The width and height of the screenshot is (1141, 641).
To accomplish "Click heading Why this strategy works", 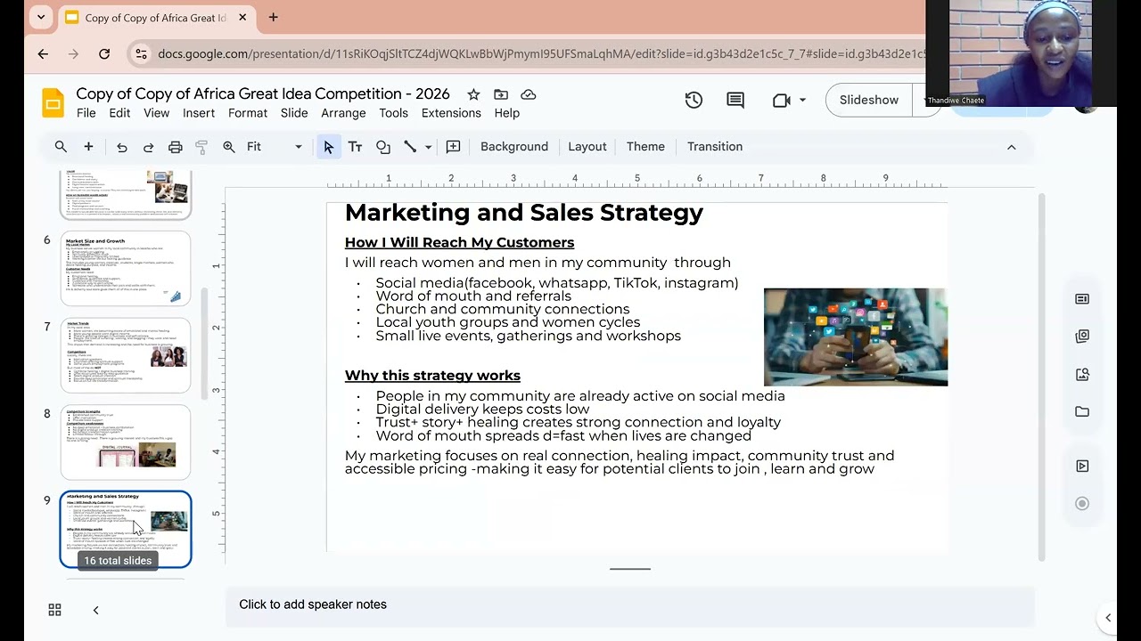I will pos(432,376).
